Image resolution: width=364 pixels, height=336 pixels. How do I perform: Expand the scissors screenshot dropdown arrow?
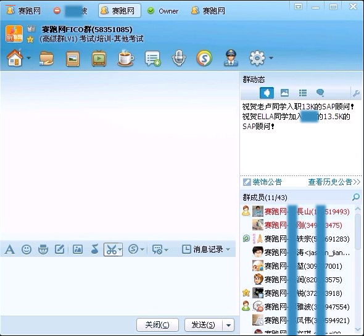tap(120, 250)
